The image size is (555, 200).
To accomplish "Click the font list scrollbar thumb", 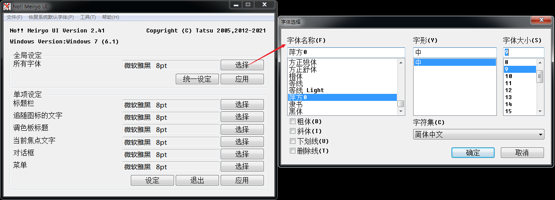I will (401, 104).
